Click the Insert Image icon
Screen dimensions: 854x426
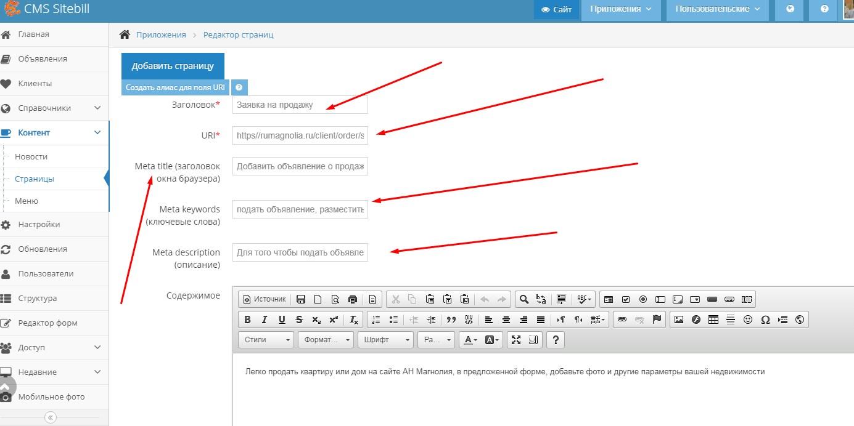pos(679,319)
